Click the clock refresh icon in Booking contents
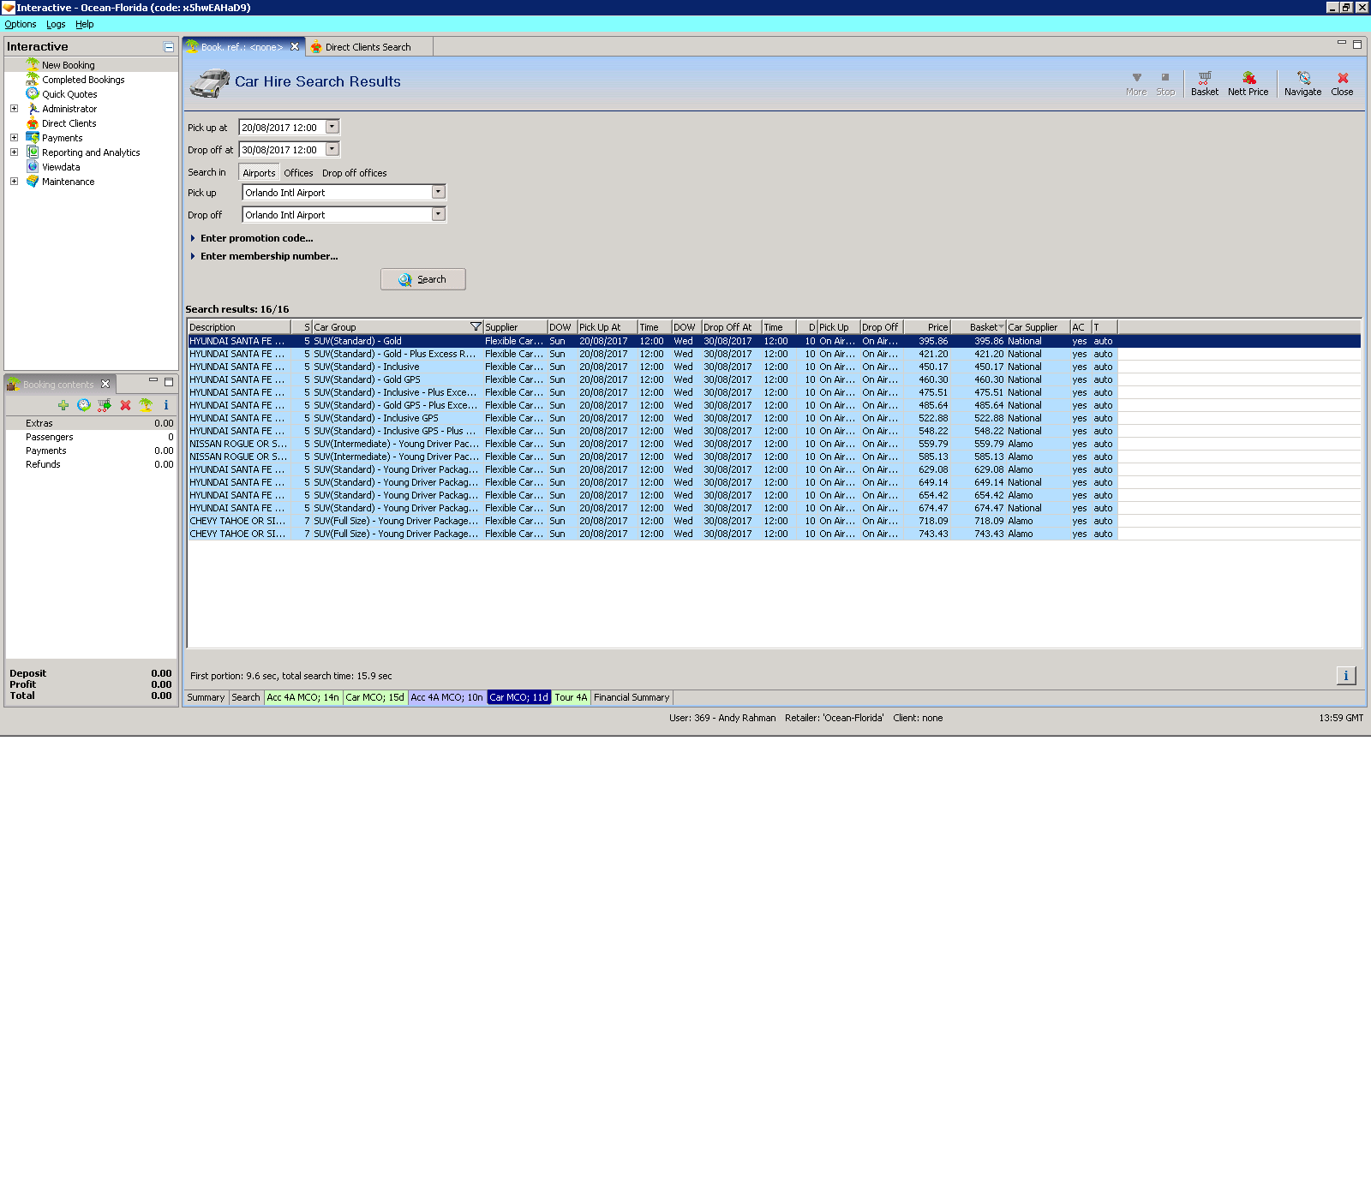This screenshot has width=1371, height=1200. (x=84, y=405)
